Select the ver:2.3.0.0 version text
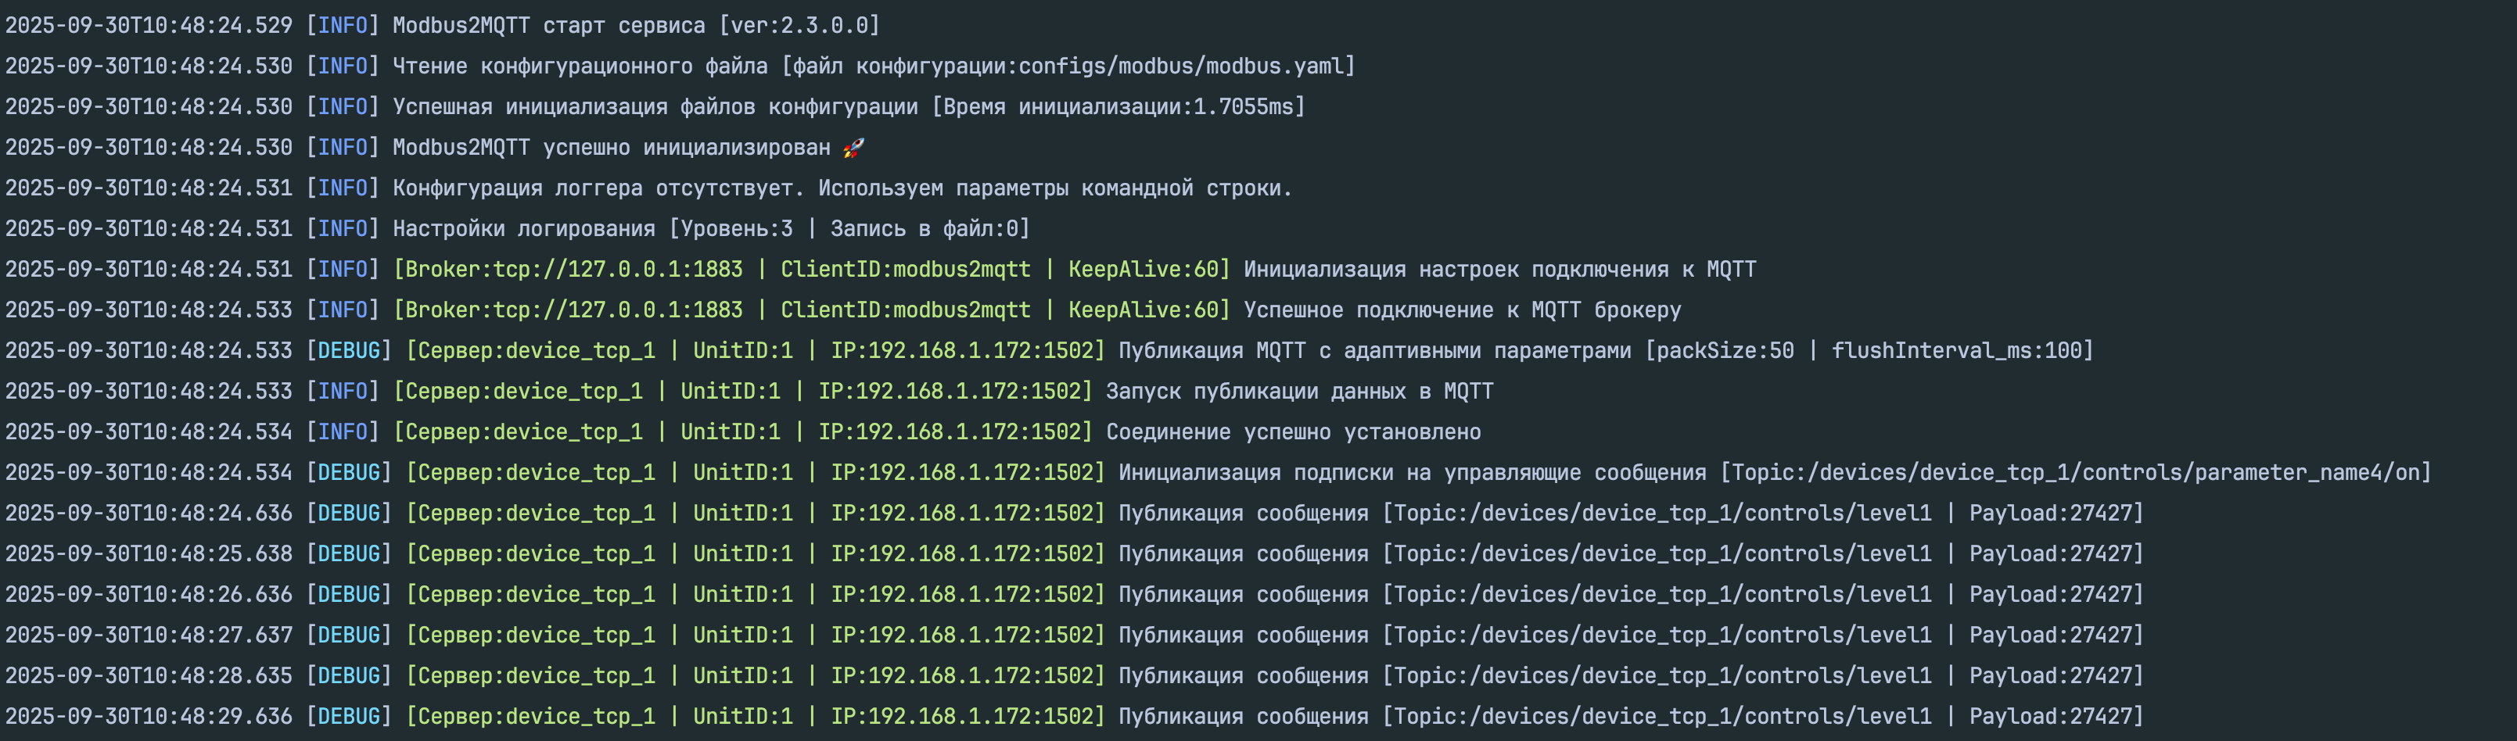This screenshot has height=741, width=2517. 799,25
